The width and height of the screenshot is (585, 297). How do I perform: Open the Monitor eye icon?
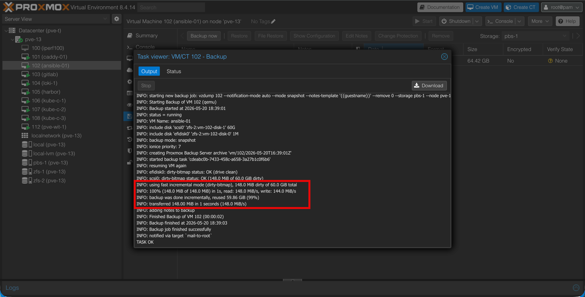(x=130, y=105)
